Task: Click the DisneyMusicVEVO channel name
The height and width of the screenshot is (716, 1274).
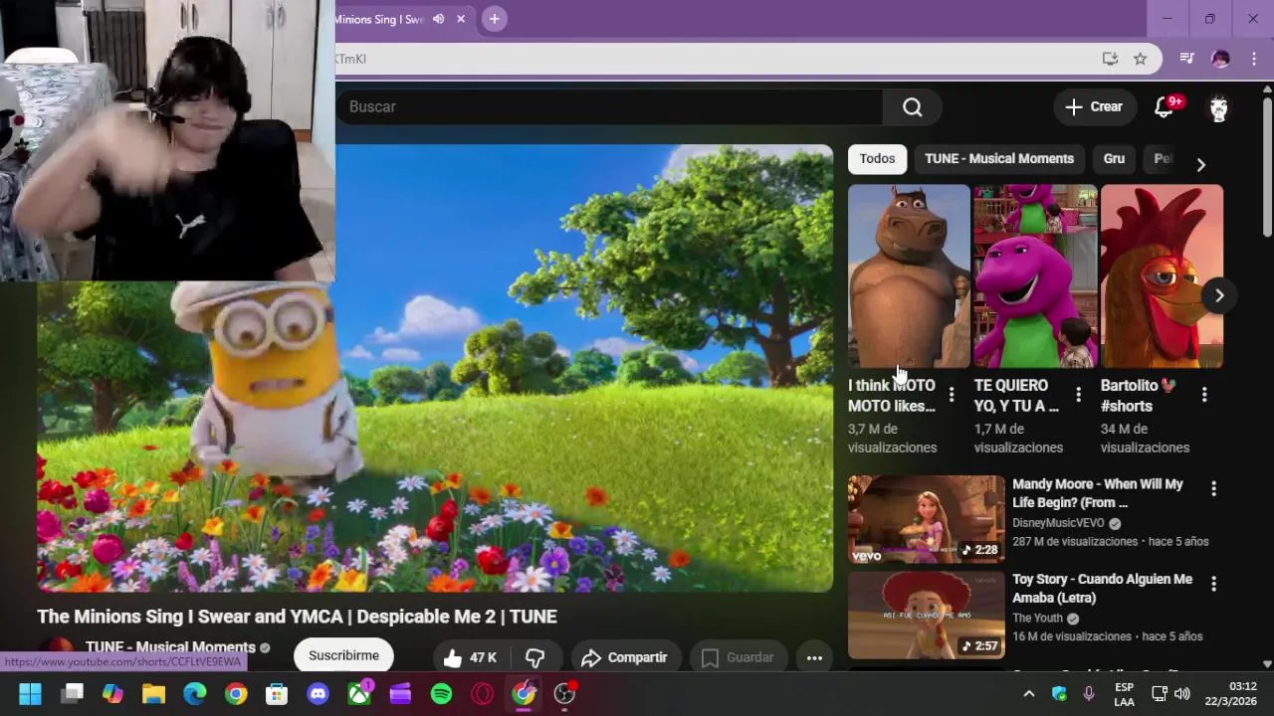Action: (1058, 523)
